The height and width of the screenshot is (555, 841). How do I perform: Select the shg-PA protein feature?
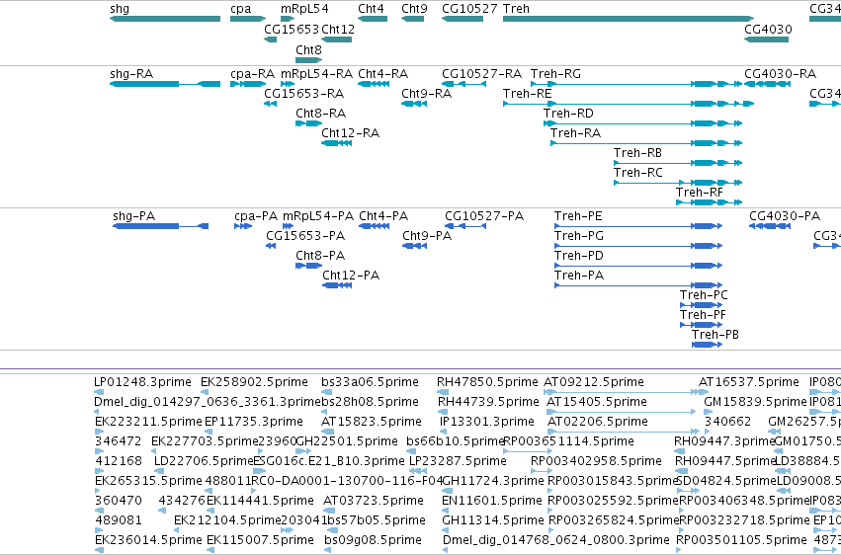[160, 226]
